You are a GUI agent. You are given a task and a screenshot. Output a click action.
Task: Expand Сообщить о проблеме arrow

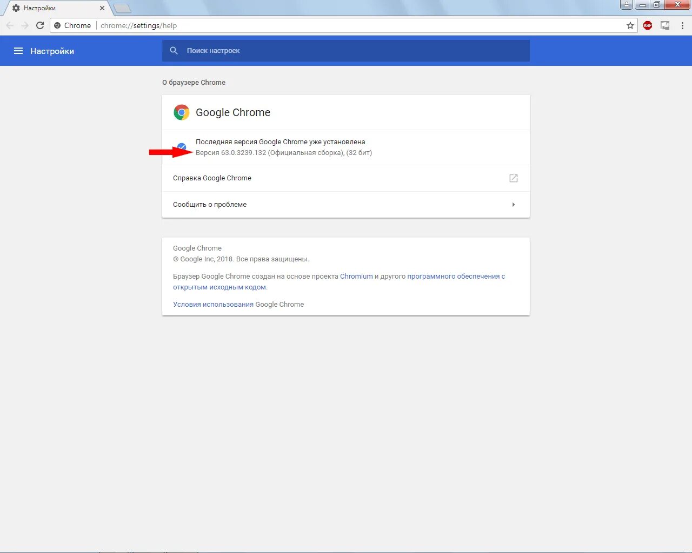514,205
